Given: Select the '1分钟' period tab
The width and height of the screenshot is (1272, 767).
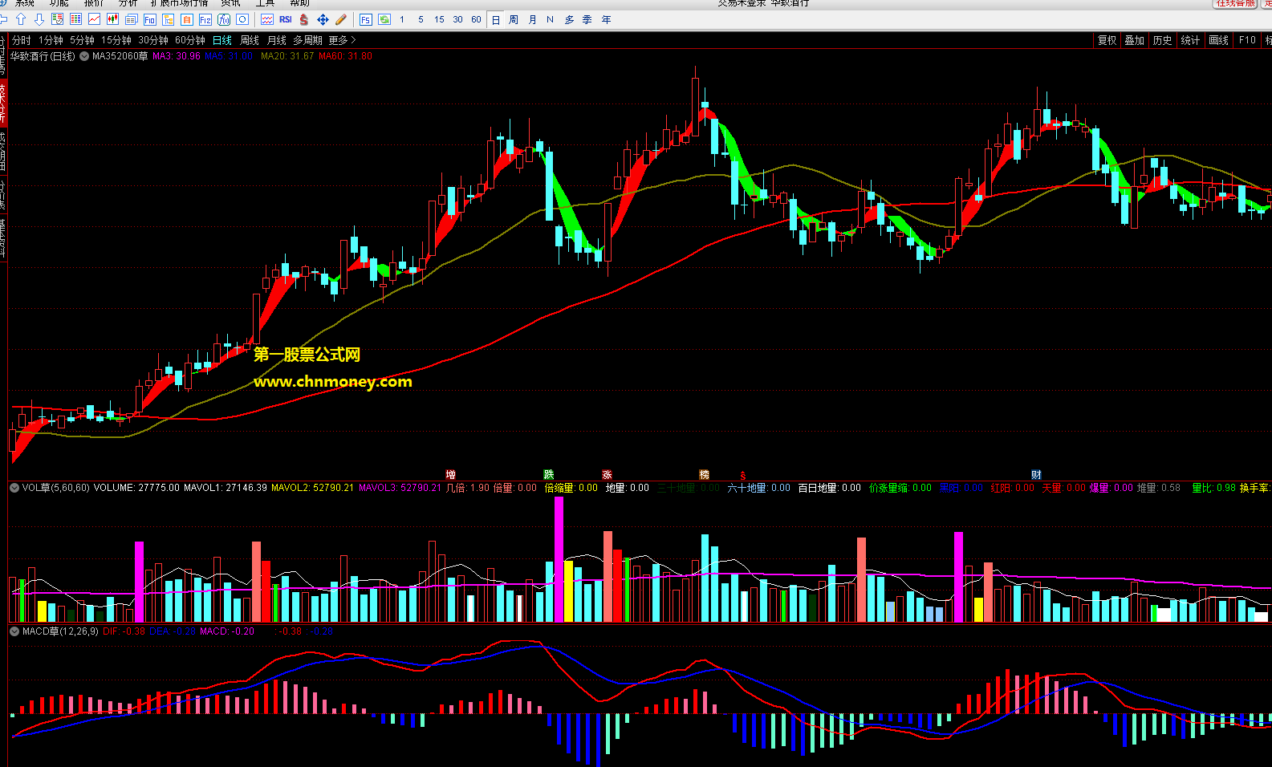Looking at the screenshot, I should (x=51, y=40).
